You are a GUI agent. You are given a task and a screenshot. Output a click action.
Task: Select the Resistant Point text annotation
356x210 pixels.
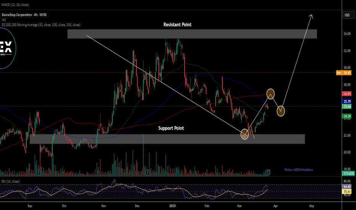click(x=177, y=24)
